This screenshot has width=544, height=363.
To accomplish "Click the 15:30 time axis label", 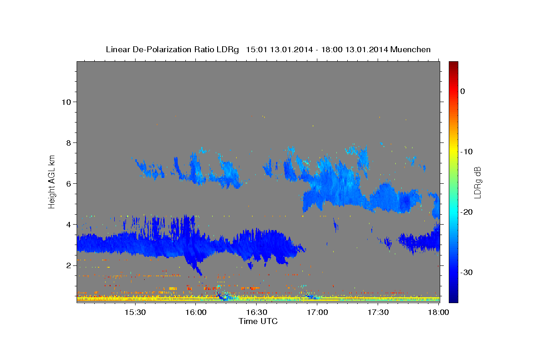I will pos(135,313).
